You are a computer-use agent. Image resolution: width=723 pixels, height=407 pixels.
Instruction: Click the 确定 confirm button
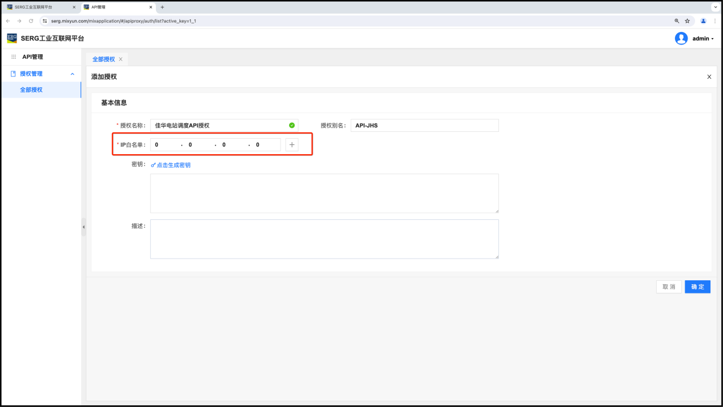(x=697, y=287)
